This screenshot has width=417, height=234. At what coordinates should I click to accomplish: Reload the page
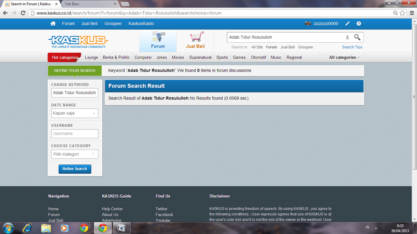pos(23,13)
